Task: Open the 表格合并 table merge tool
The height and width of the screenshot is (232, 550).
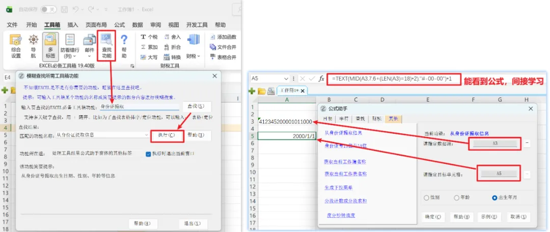Action: pyautogui.click(x=223, y=57)
